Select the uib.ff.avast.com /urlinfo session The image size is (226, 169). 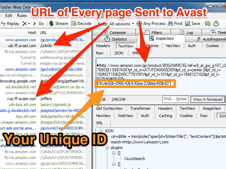pos(43,46)
